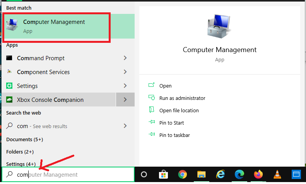The image size is (306, 184).
Task: Click the Component Services icon
Action: pyautogui.click(x=9, y=72)
